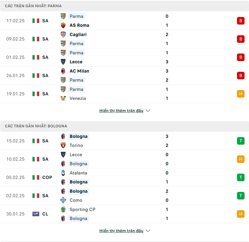Image resolution: width=249 pixels, height=242 pixels.
Task: Click the Lecce crest in Parma's matches
Action: [x=63, y=62]
